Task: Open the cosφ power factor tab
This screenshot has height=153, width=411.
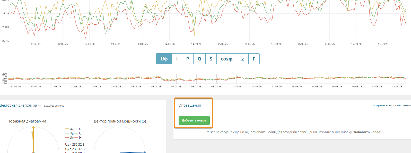Action: (226, 59)
